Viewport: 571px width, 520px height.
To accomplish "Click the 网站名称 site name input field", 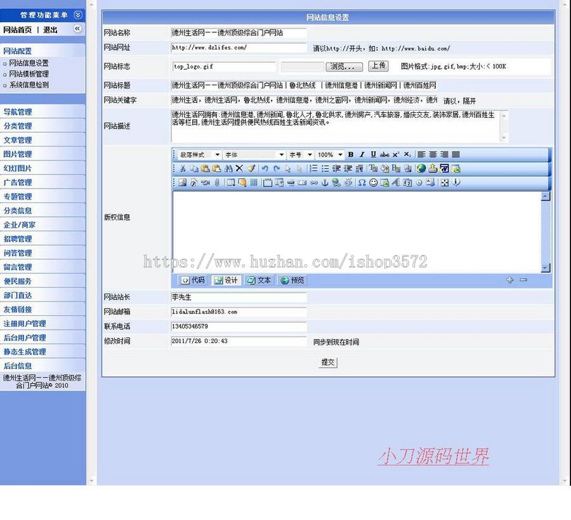I will pyautogui.click(x=239, y=32).
